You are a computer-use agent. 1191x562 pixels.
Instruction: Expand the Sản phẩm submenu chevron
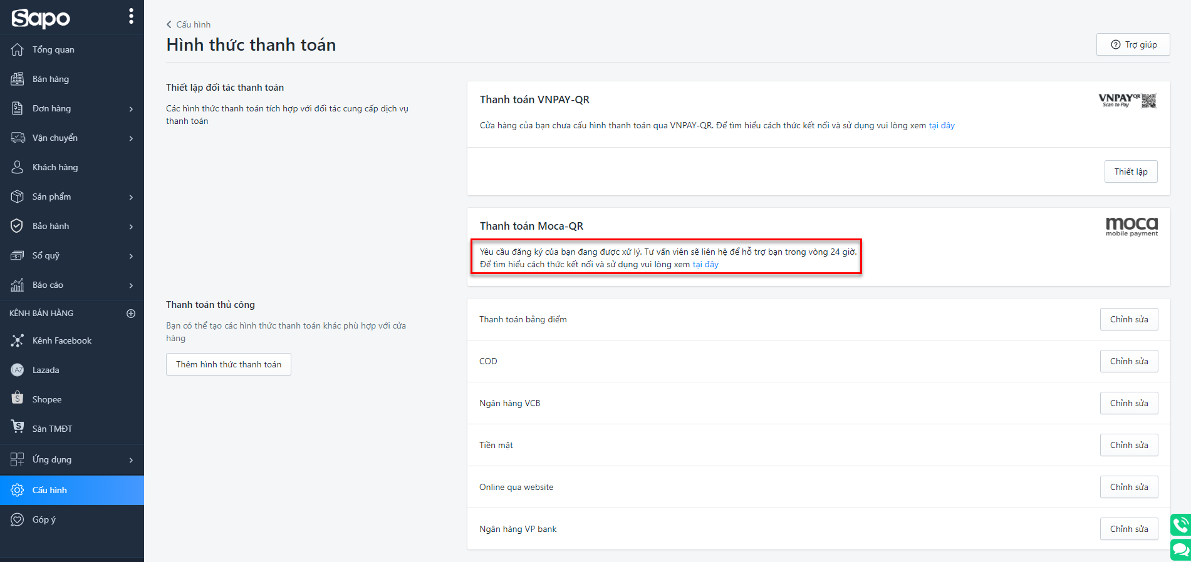[131, 197]
